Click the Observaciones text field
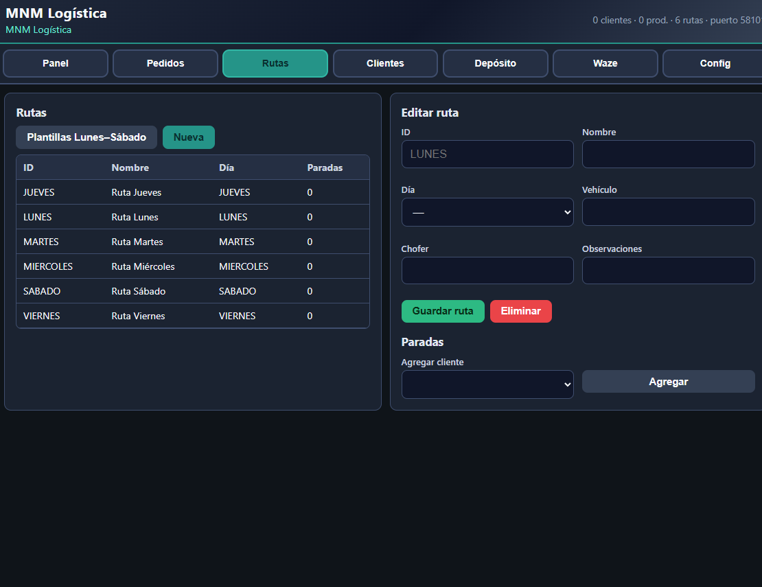 pyautogui.click(x=668, y=271)
